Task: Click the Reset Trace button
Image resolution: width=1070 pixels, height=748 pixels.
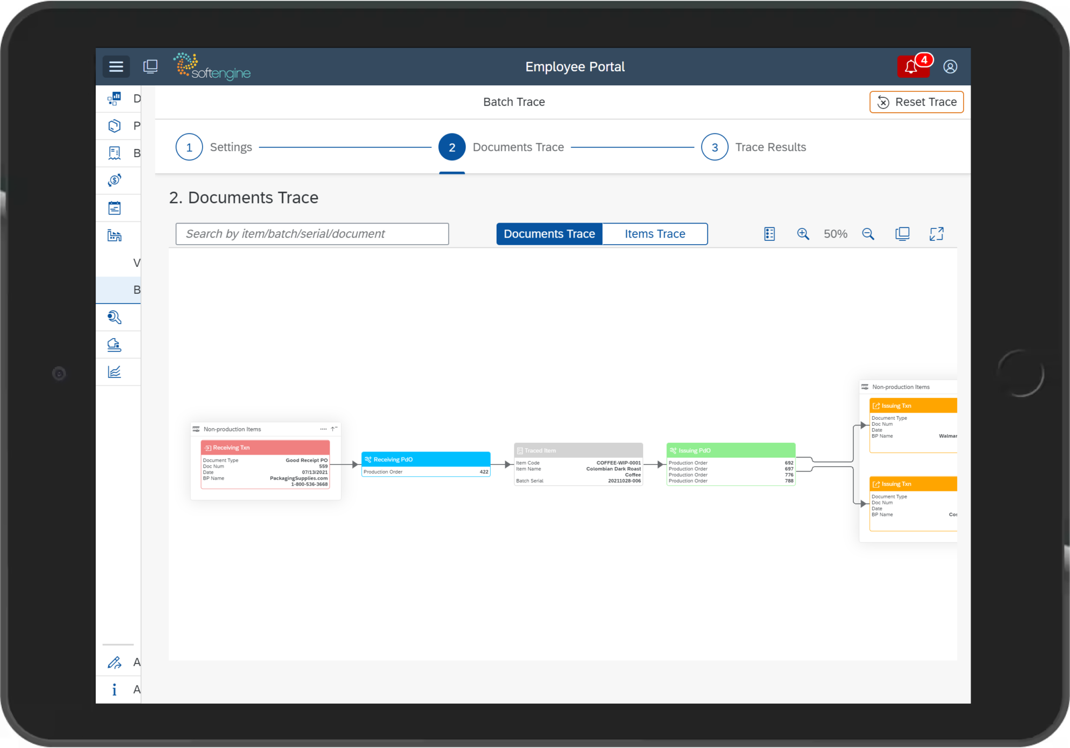Action: (x=916, y=102)
